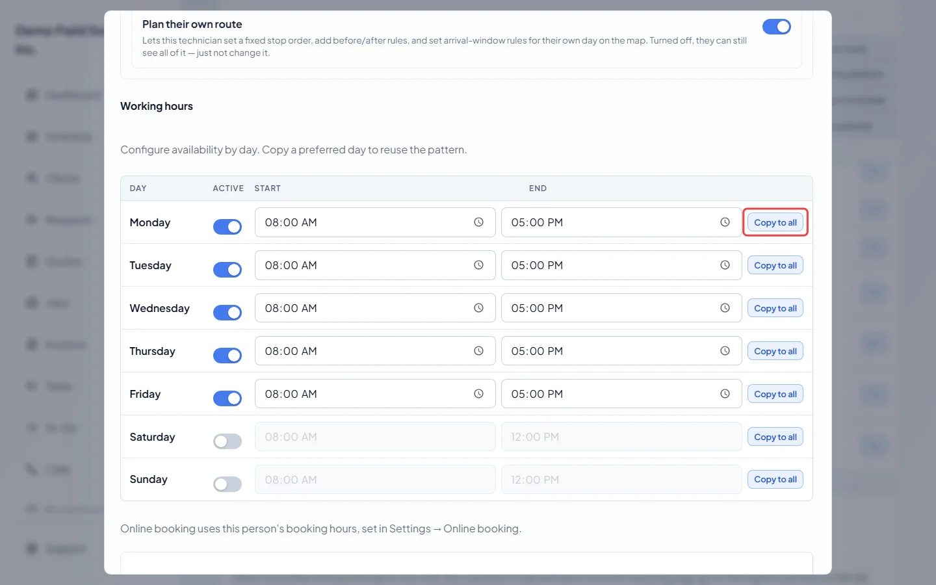Open the Tuesday start time clock picker
This screenshot has width=936, height=585.
[478, 265]
